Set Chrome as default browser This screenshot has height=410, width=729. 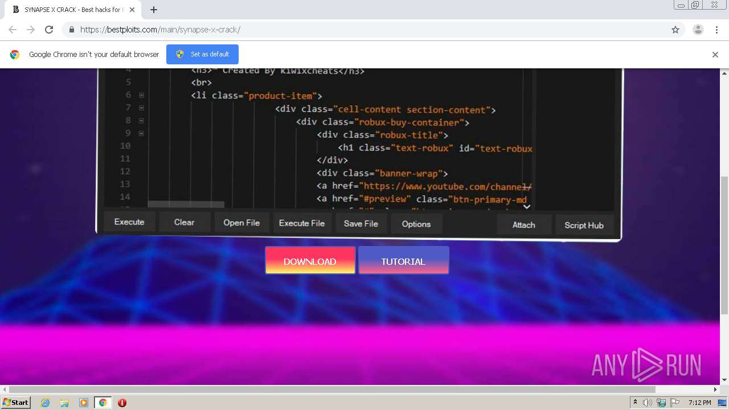202,54
